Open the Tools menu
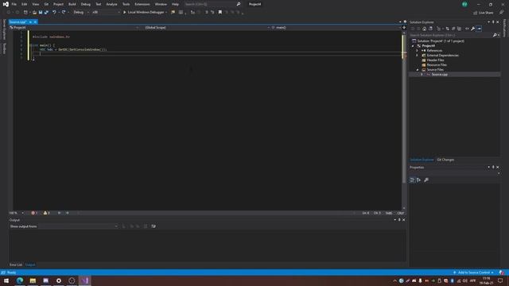 (126, 4)
